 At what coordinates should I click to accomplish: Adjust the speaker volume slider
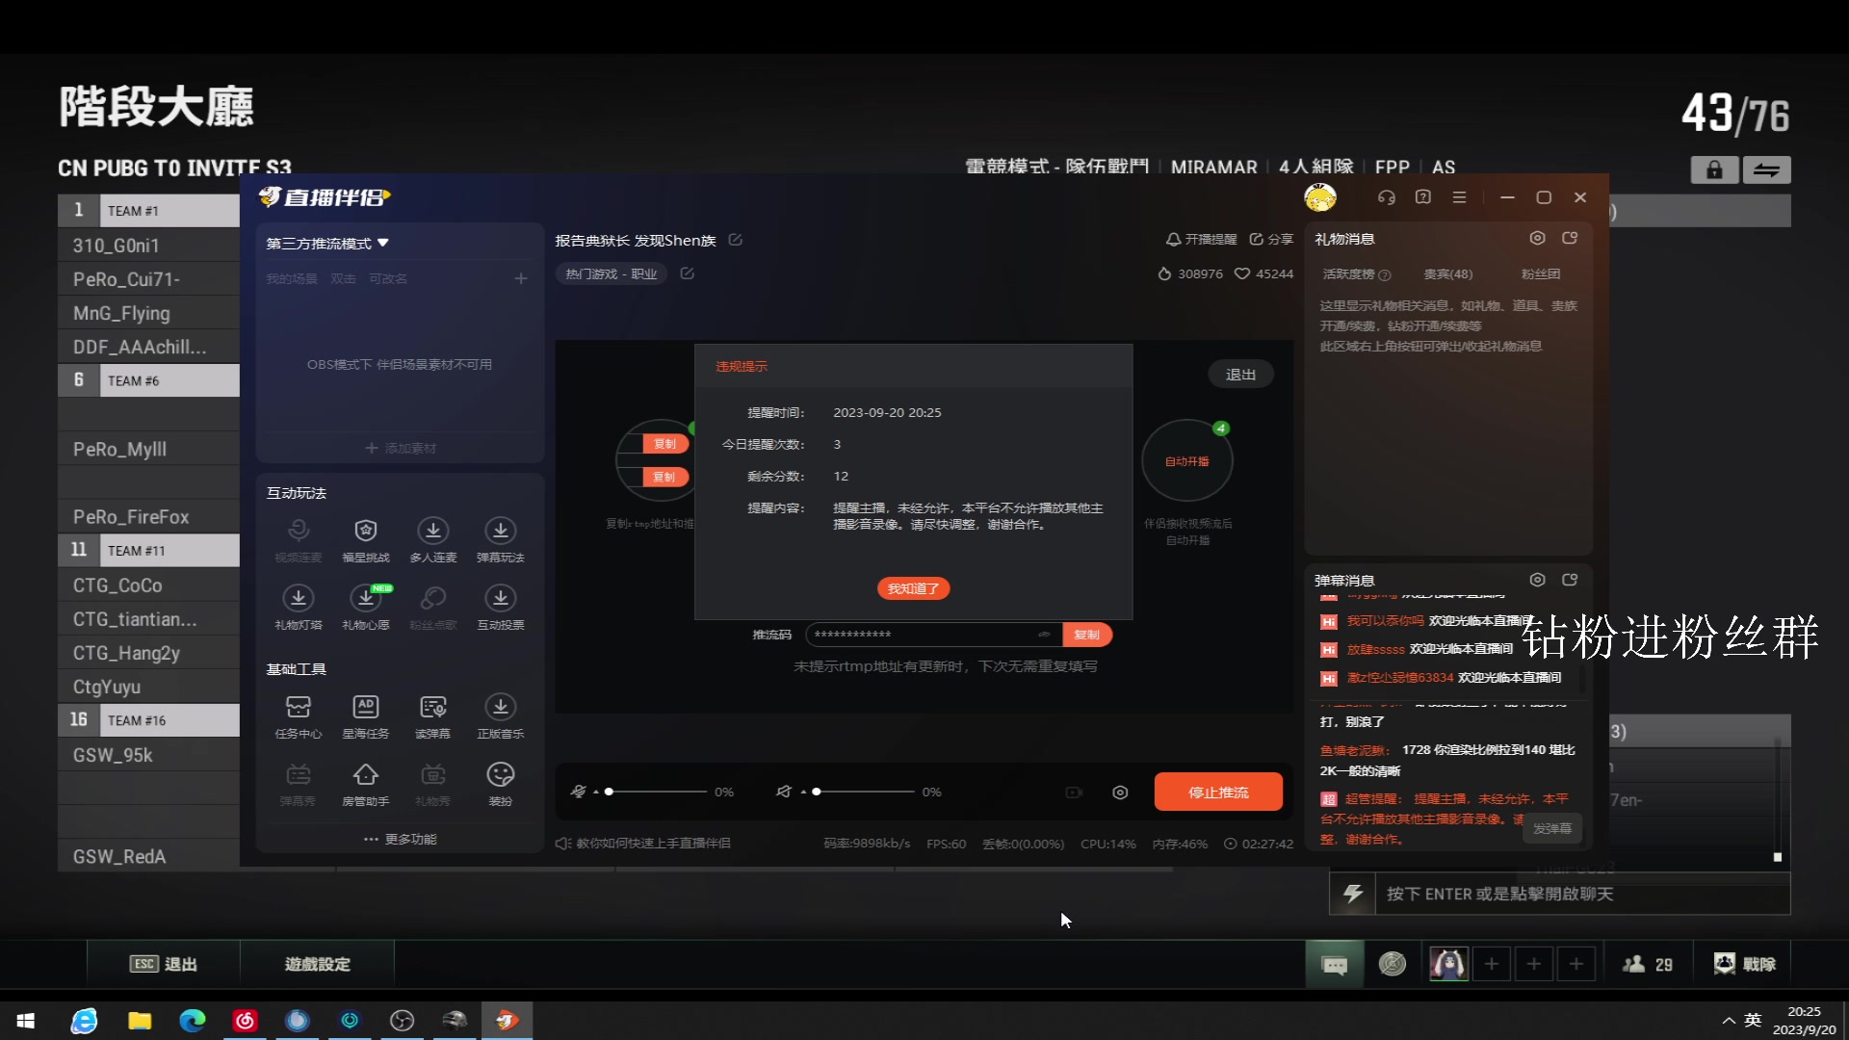click(864, 792)
